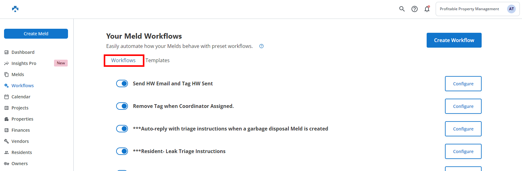Open Insights Pro in the sidebar

coord(24,63)
